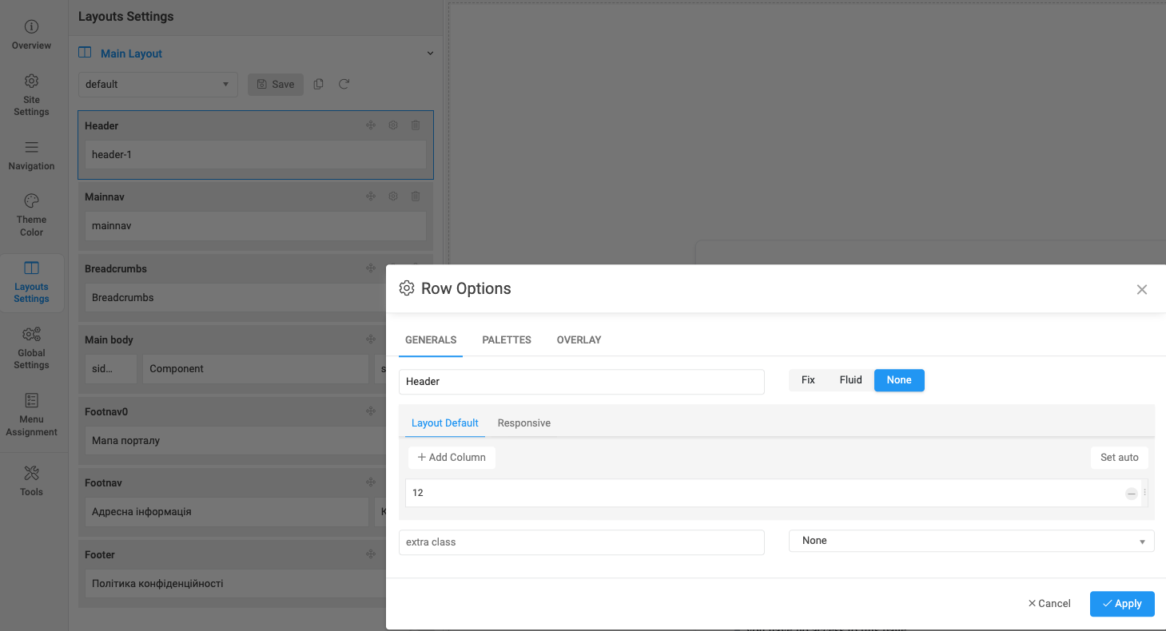The width and height of the screenshot is (1166, 631).
Task: Select the Fix container option
Action: (x=808, y=380)
